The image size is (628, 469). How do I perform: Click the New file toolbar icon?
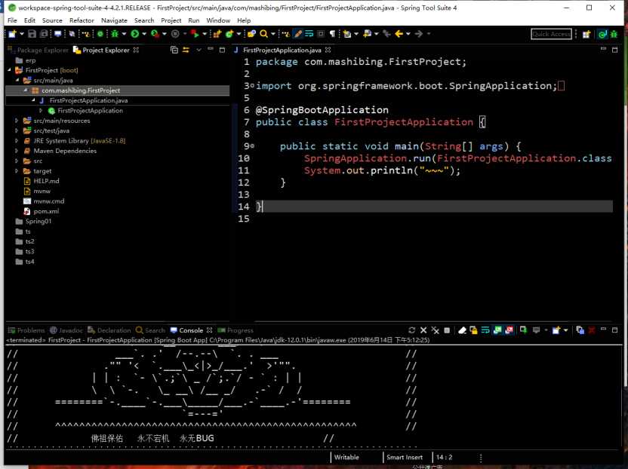(x=12, y=34)
